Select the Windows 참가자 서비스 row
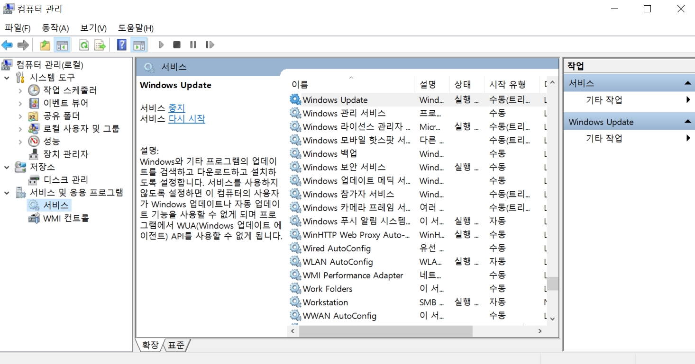This screenshot has width=695, height=364. pos(417,194)
